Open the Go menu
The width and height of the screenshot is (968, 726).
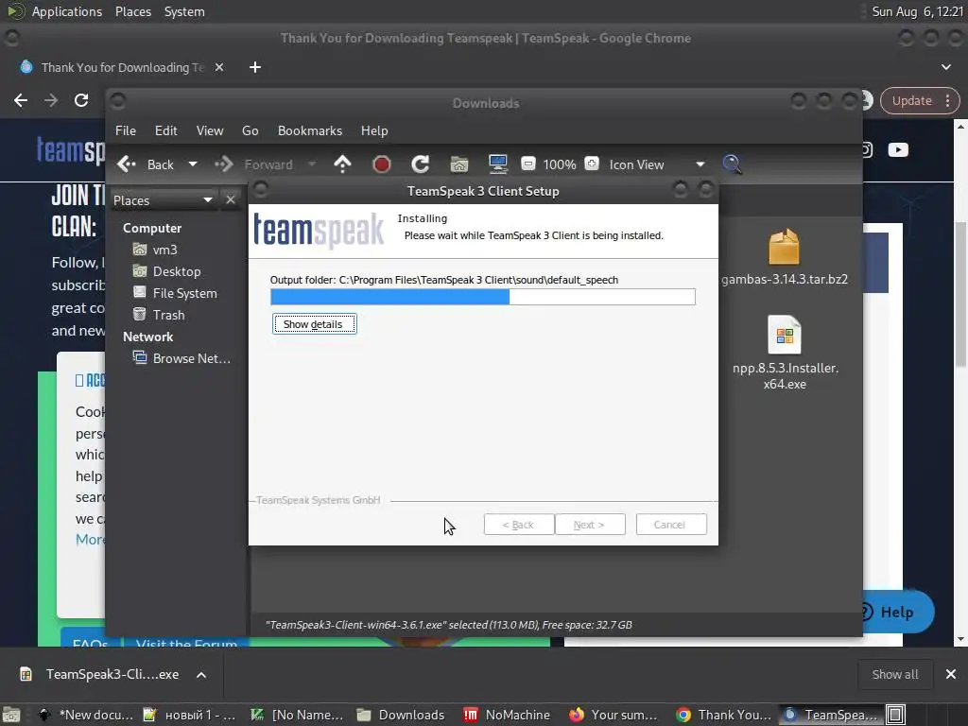click(x=250, y=130)
